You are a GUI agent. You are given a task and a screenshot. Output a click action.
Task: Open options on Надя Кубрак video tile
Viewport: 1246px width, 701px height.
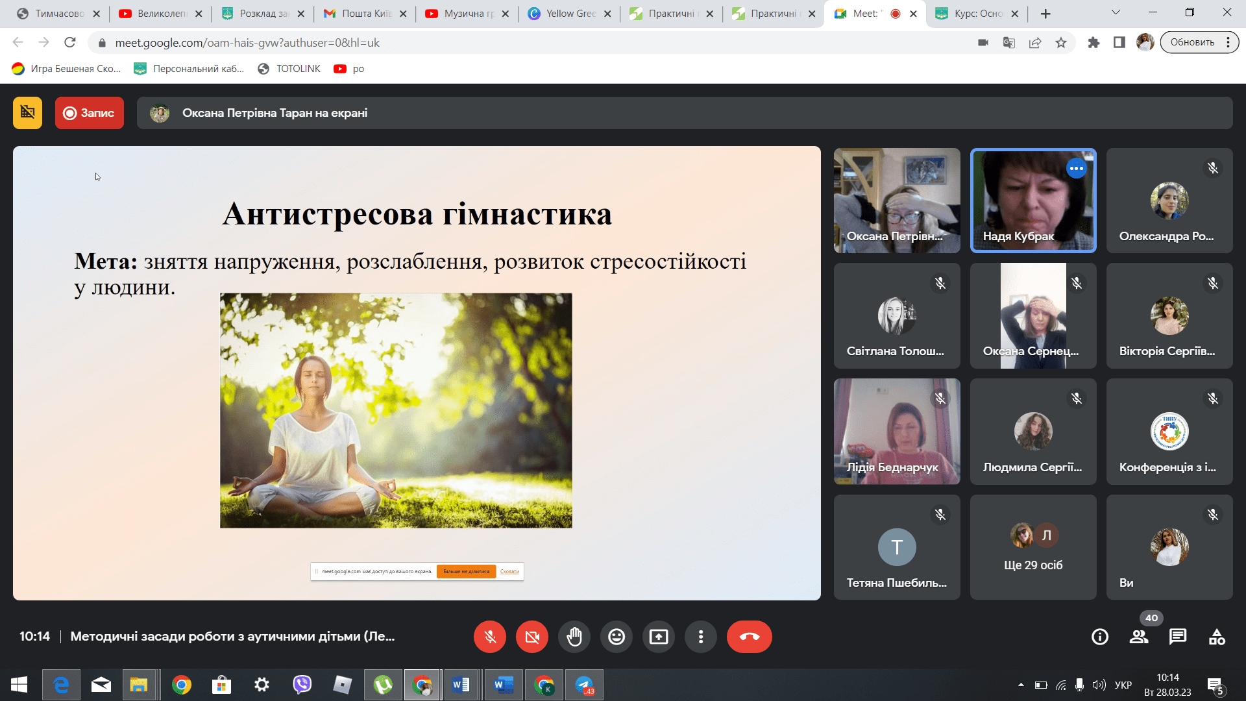(x=1077, y=168)
